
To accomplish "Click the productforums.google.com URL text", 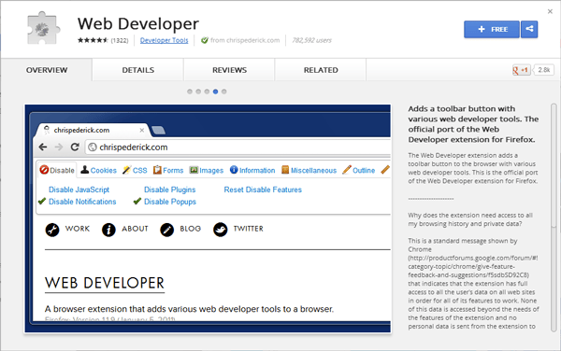I will pos(472,266).
